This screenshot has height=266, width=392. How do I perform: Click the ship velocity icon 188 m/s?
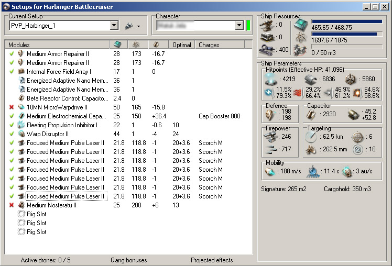(x=270, y=172)
